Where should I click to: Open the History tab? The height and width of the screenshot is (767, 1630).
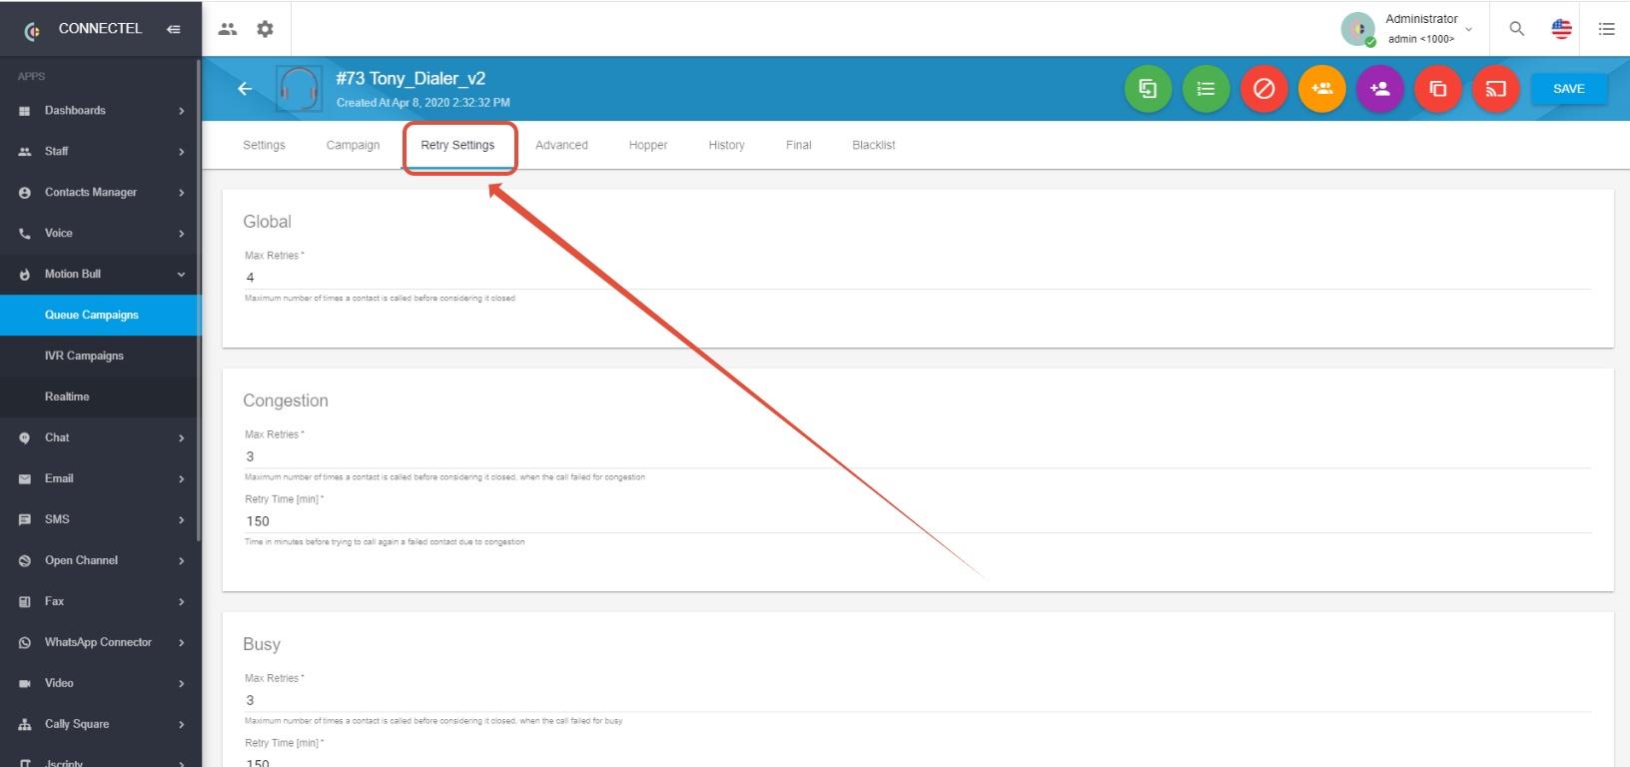point(726,145)
